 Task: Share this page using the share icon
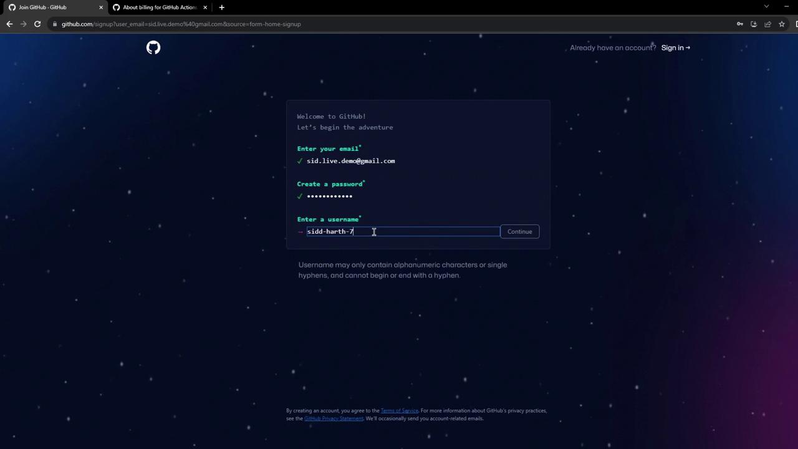pos(767,24)
